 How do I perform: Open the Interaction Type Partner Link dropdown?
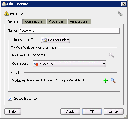55,40
